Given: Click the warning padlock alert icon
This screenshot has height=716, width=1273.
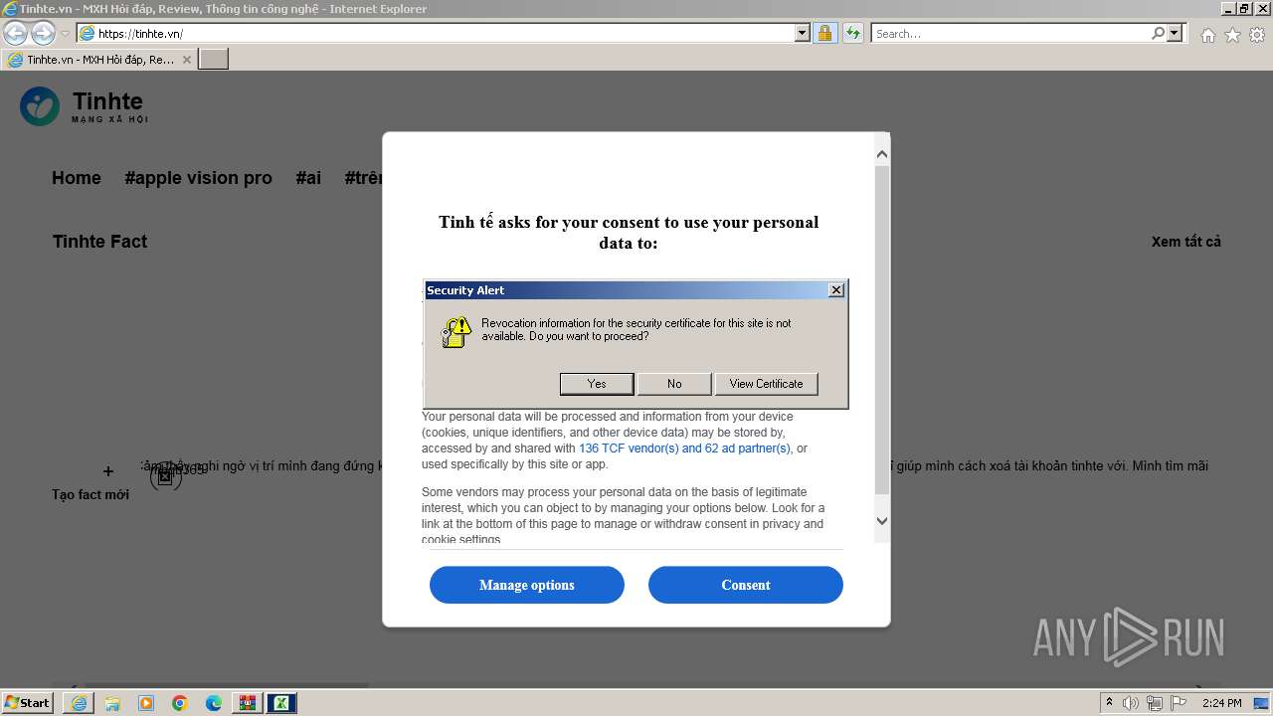Looking at the screenshot, I should tap(455, 331).
